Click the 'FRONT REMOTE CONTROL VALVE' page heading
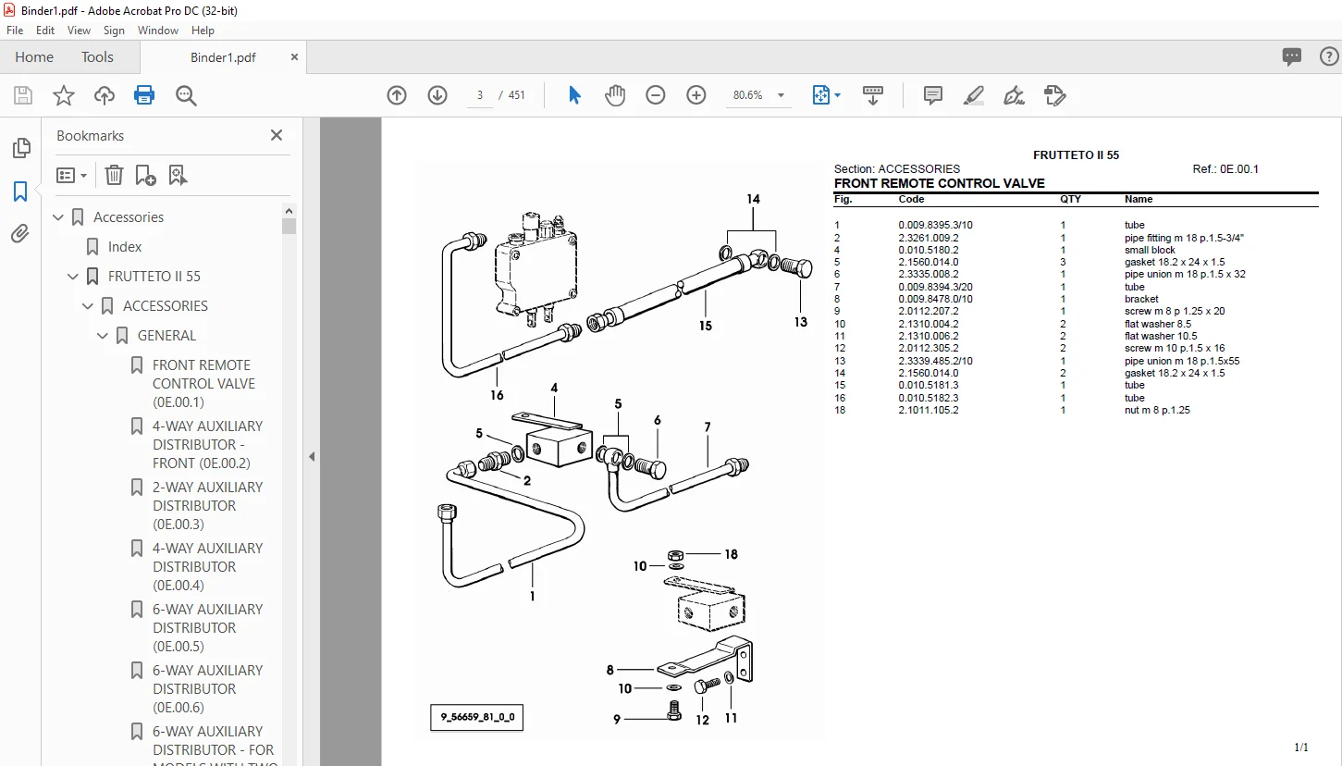1342x766 pixels. pyautogui.click(x=940, y=183)
